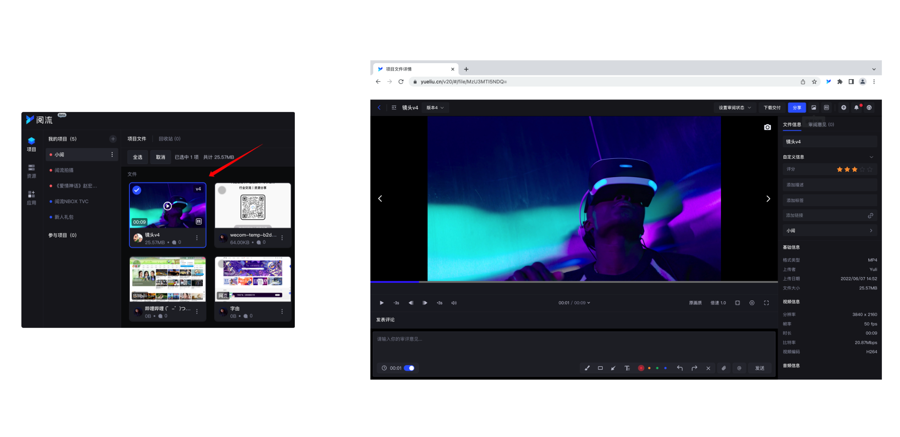Viewport: 900px width, 437px height.
Task: Redo the annotation
Action: click(694, 368)
